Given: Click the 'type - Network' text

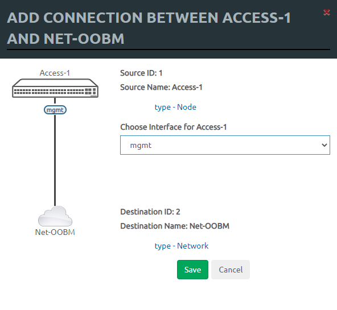Looking at the screenshot, I should (182, 246).
